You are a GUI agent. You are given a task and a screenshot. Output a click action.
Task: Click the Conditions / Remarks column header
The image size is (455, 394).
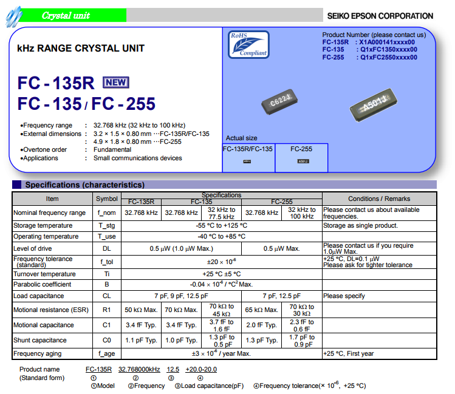pos(378,199)
